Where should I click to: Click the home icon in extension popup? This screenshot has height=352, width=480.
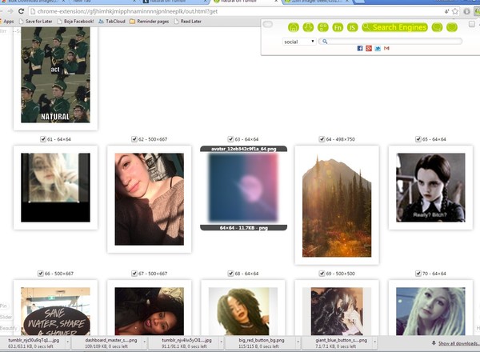click(295, 27)
